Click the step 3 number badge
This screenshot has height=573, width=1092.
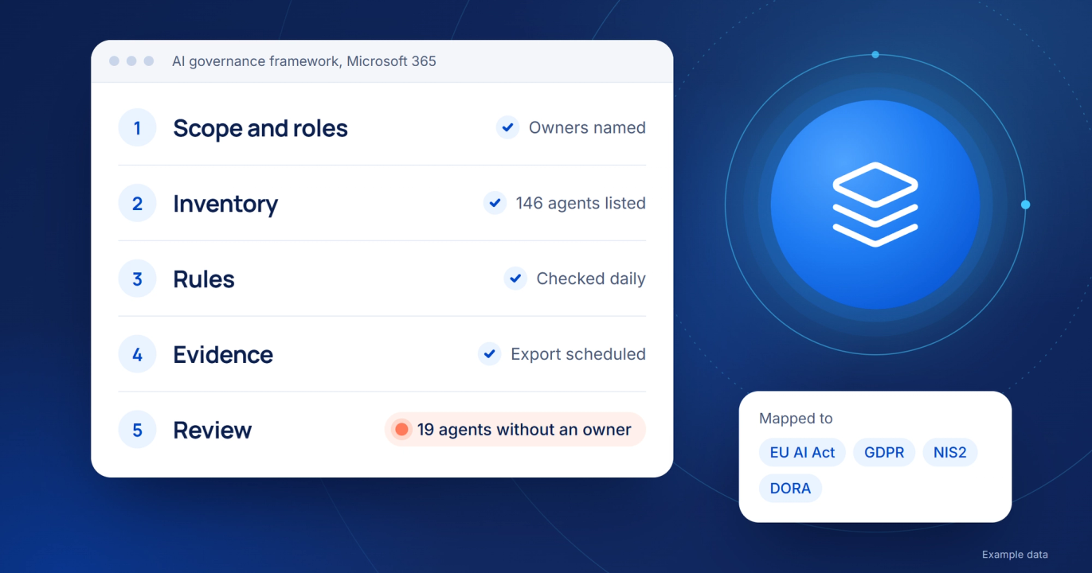pyautogui.click(x=137, y=279)
